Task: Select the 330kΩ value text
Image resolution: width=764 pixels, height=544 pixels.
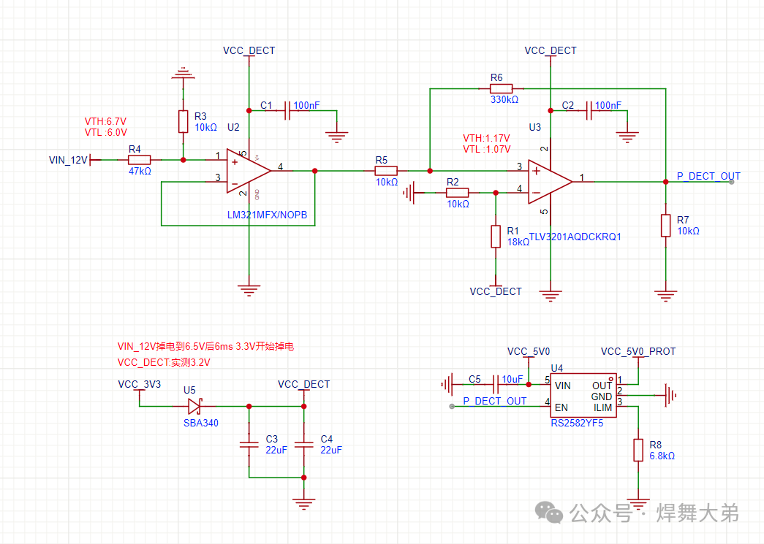Action: tap(504, 99)
